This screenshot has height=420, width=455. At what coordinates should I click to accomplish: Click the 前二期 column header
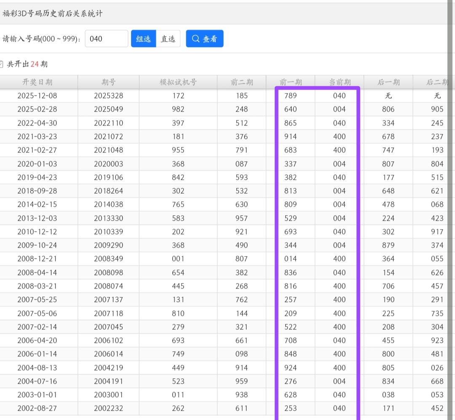tap(241, 82)
